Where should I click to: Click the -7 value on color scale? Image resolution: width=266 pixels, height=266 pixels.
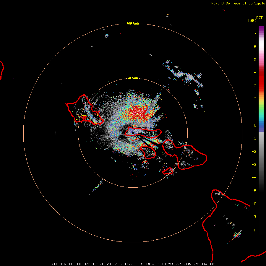tap(254, 217)
